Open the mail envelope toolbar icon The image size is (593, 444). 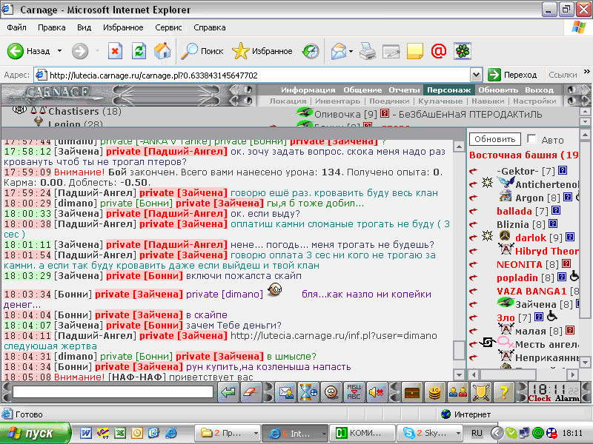coord(339,51)
